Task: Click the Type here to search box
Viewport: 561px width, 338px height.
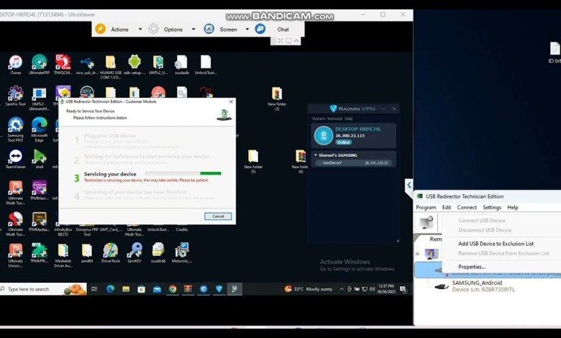Action: (43, 289)
